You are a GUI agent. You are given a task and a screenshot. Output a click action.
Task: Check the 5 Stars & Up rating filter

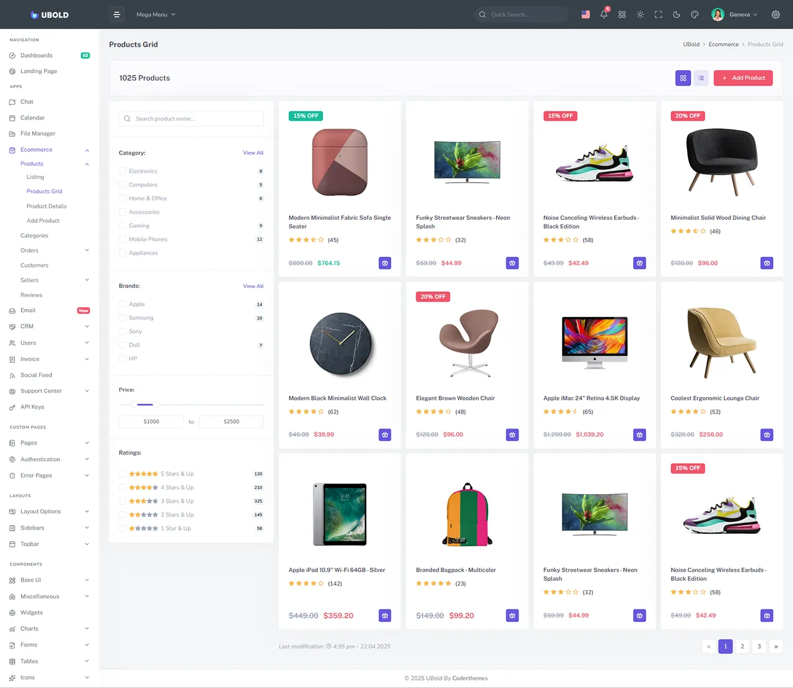(x=123, y=474)
